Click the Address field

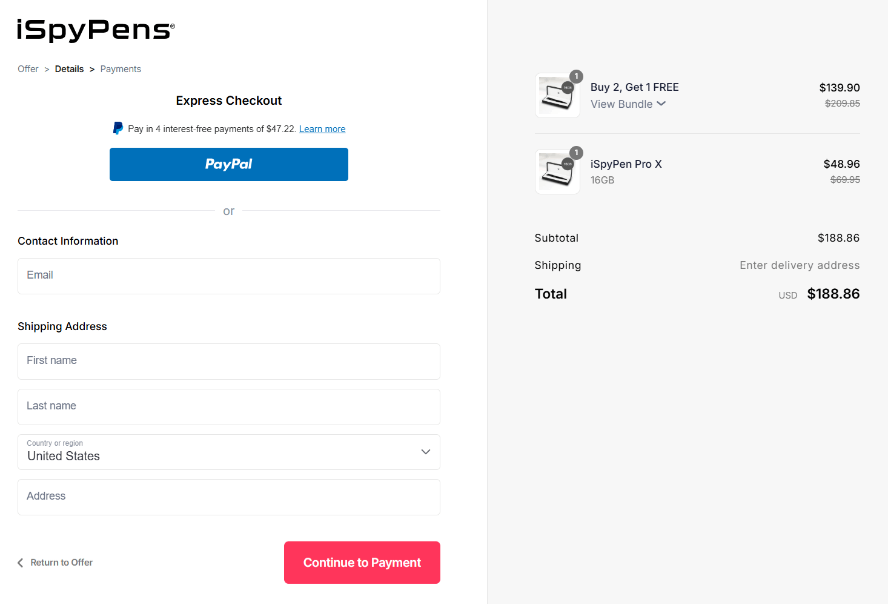click(x=228, y=497)
